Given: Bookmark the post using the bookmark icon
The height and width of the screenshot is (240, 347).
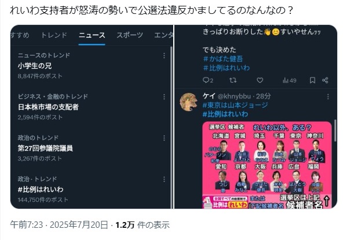Looking at the screenshot, I should tap(312, 80).
